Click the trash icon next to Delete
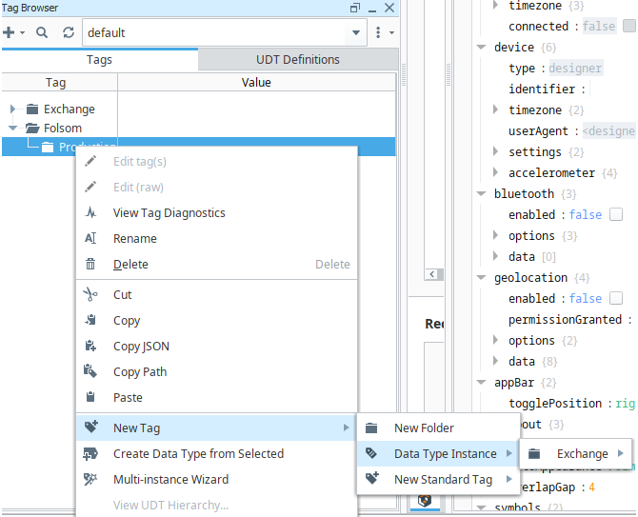The height and width of the screenshot is (517, 638). [x=90, y=265]
